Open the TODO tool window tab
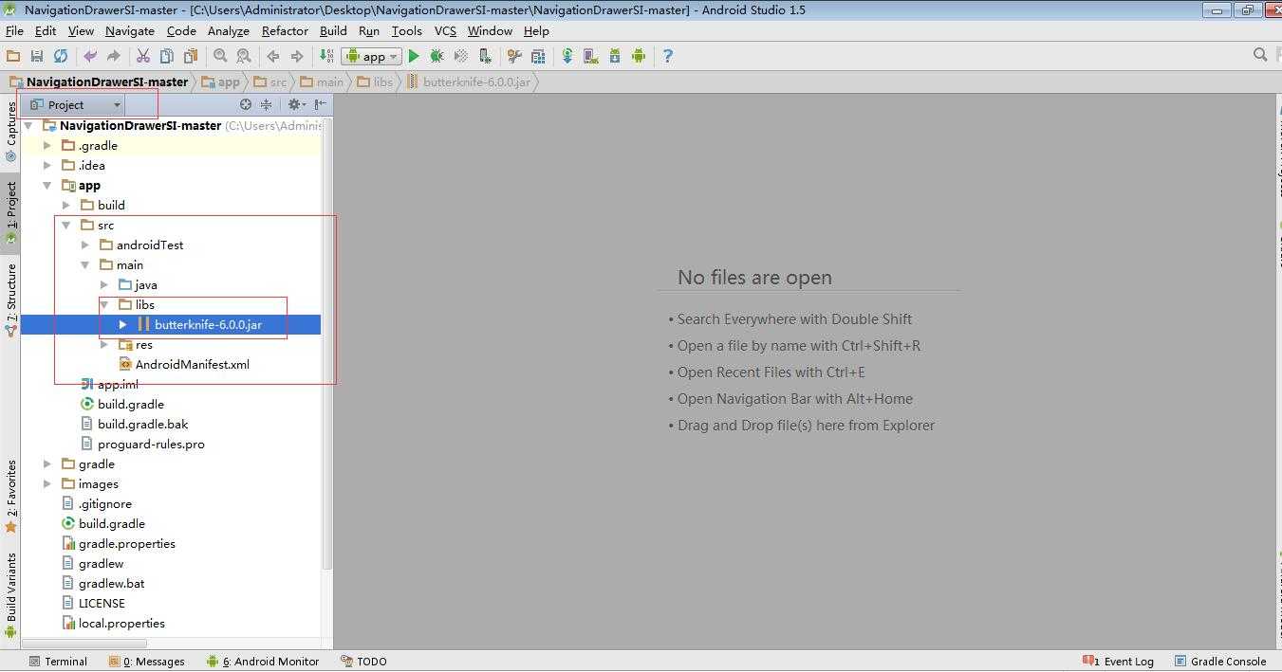 363,661
